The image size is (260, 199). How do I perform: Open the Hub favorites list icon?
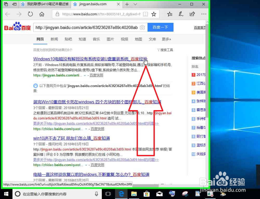coord(170,15)
